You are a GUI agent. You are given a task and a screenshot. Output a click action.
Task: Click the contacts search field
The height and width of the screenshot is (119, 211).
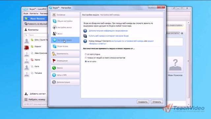(36, 35)
